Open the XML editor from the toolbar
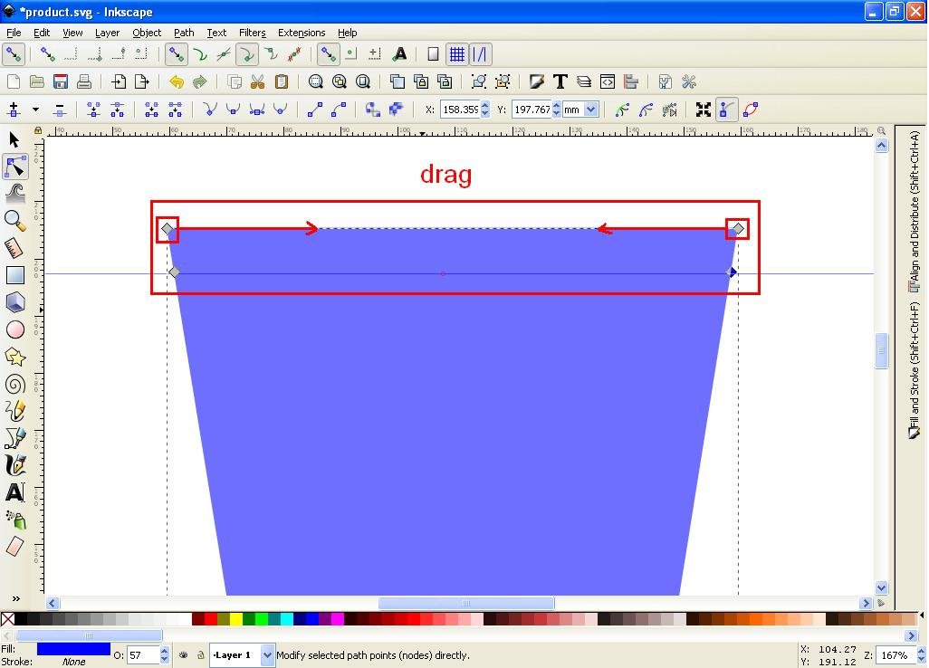The image size is (929, 668). click(x=608, y=81)
